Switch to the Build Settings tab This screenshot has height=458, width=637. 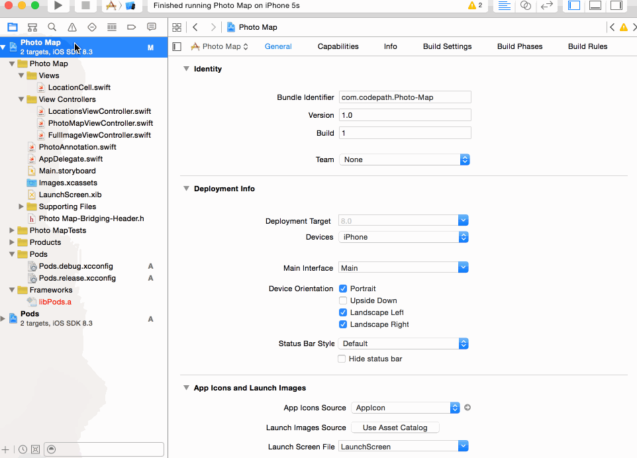point(448,46)
